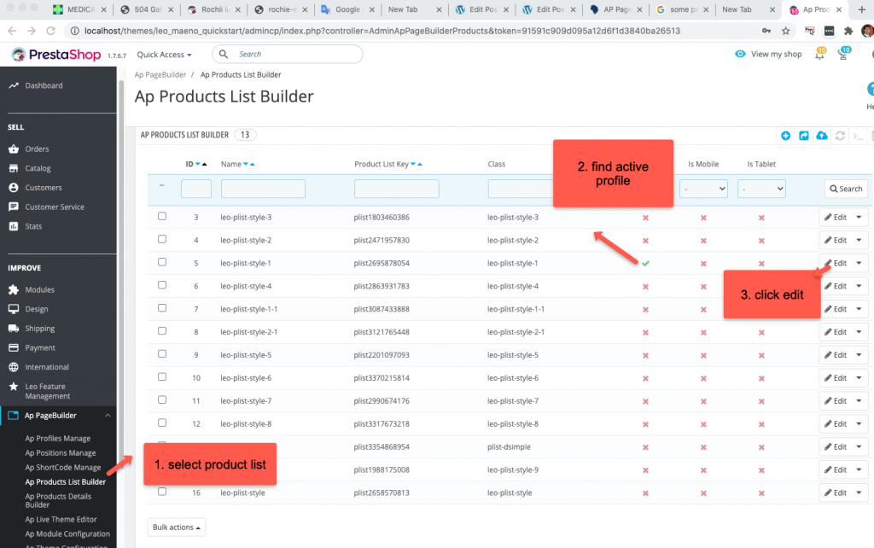This screenshot has width=874, height=548.
Task: Click the Search button in the filter row
Action: (845, 188)
